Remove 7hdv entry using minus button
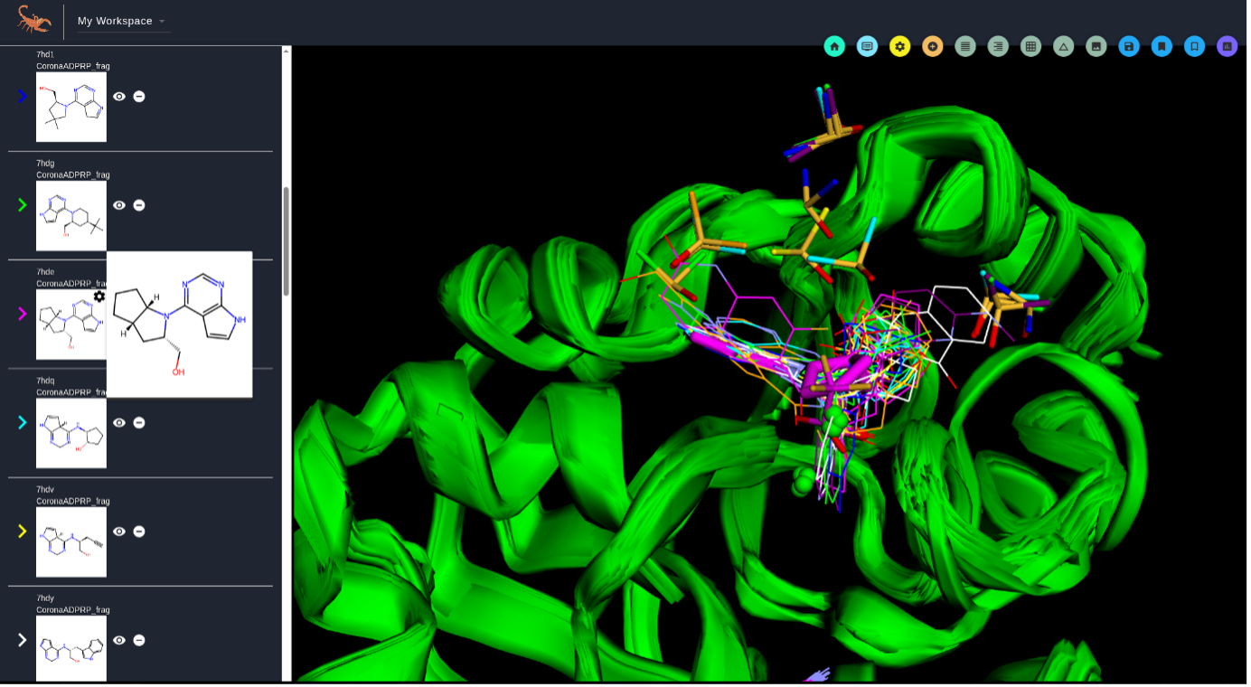 [139, 532]
